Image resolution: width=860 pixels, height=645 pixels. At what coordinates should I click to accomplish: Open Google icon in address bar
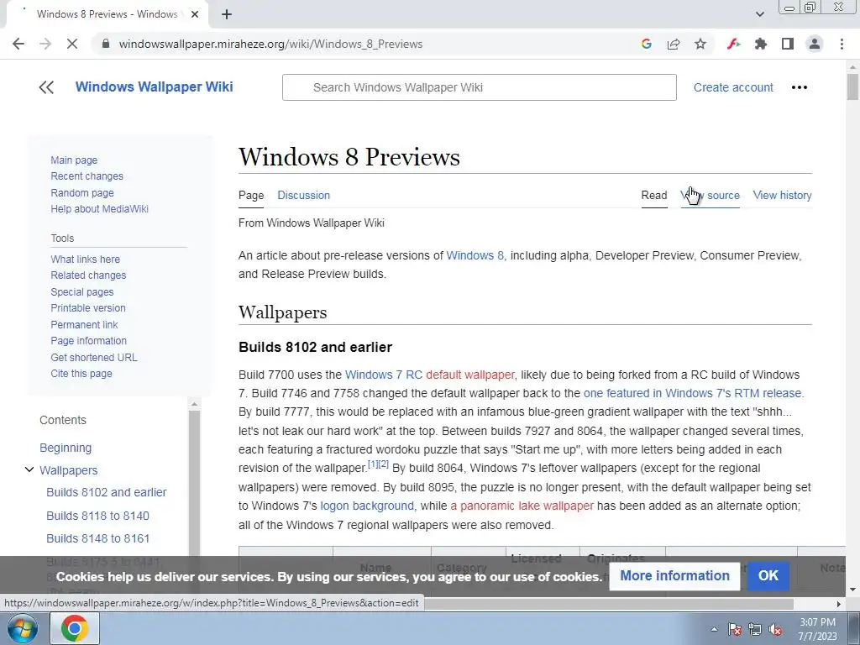point(646,44)
